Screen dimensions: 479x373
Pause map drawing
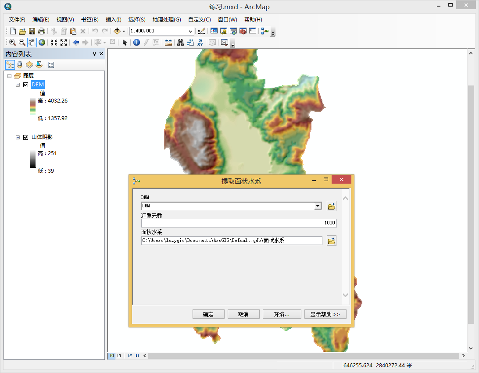(137, 355)
